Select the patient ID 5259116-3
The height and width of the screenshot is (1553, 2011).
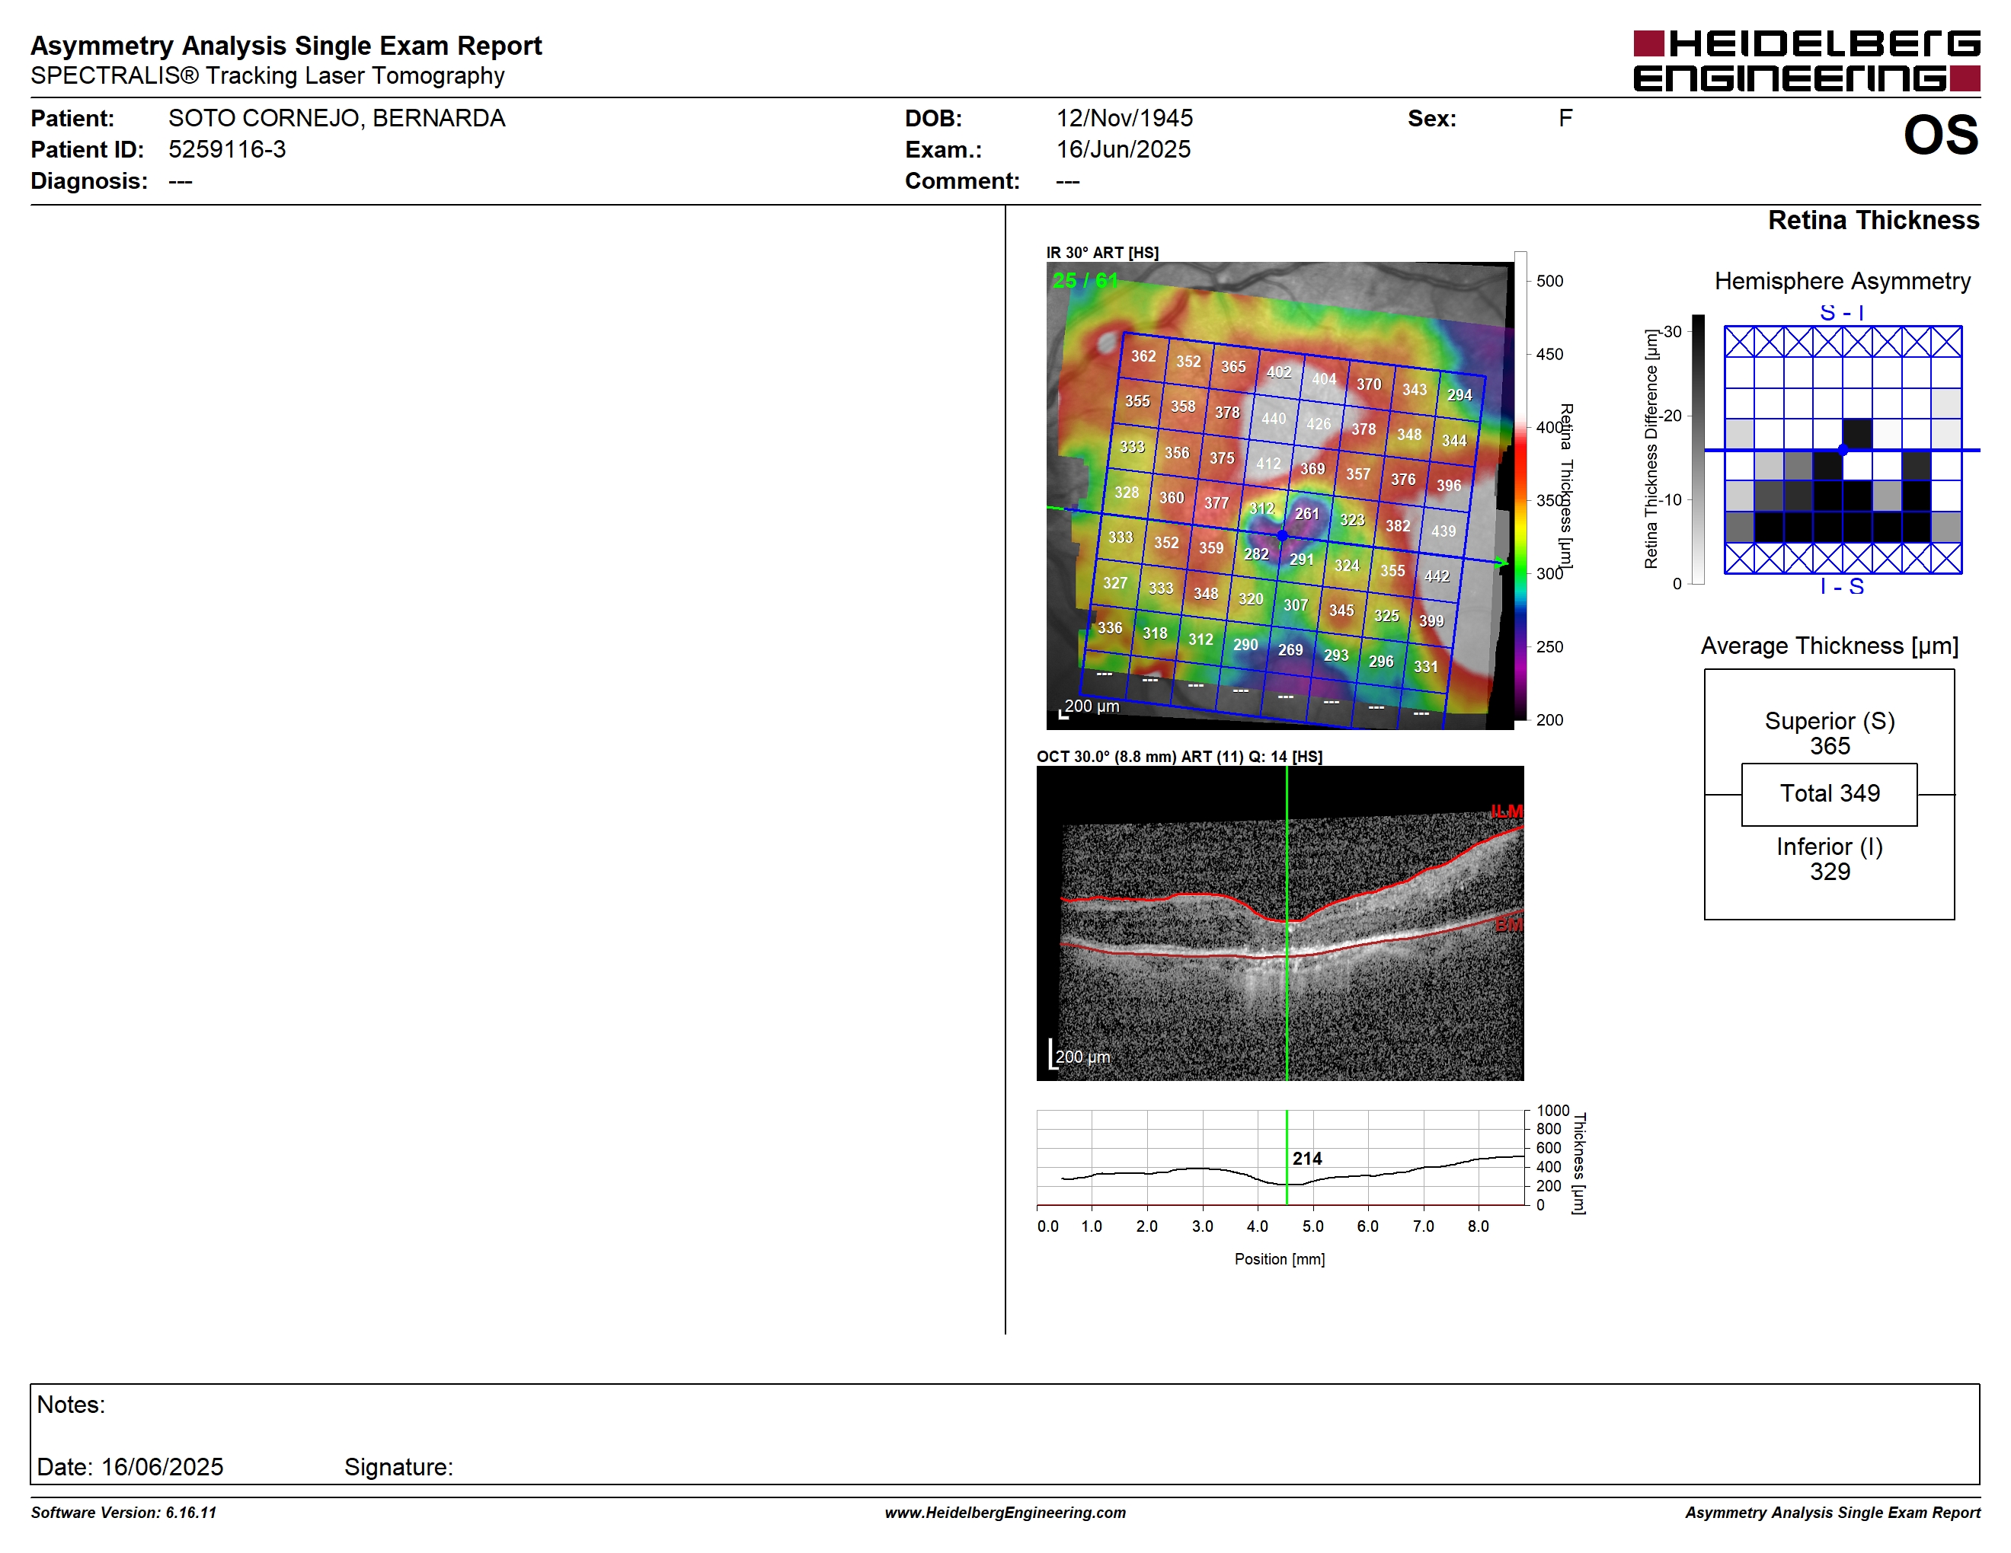[226, 149]
